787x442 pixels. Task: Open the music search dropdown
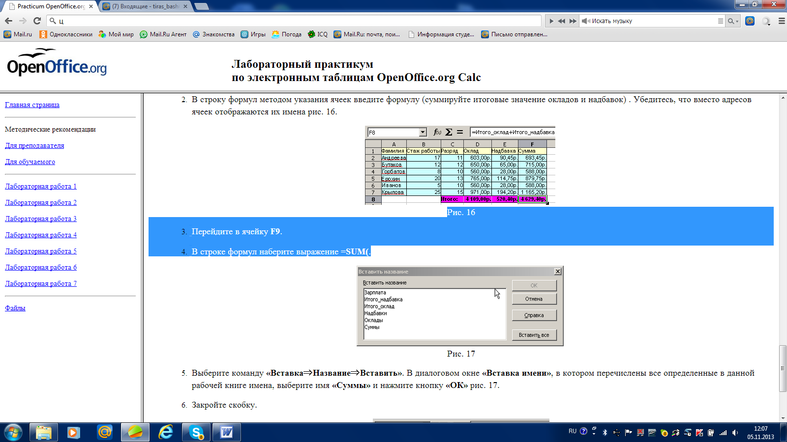733,21
